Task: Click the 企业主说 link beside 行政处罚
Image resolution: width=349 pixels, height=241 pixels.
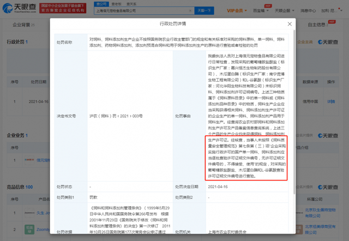Action: pyautogui.click(x=305, y=42)
